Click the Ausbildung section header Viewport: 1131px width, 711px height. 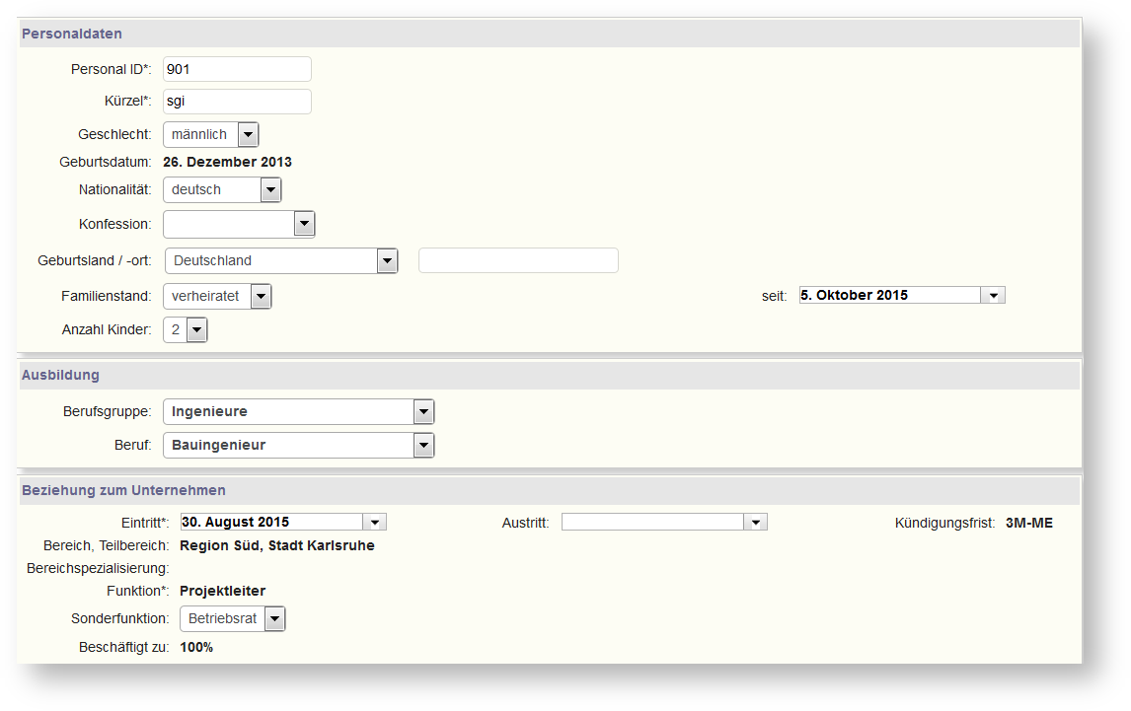click(60, 376)
